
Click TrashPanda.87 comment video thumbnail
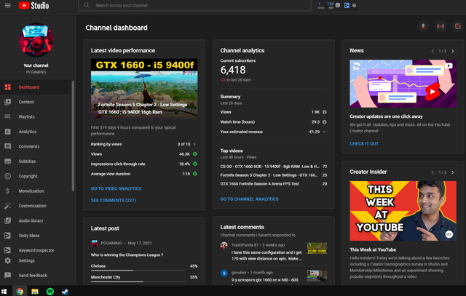coord(317,248)
